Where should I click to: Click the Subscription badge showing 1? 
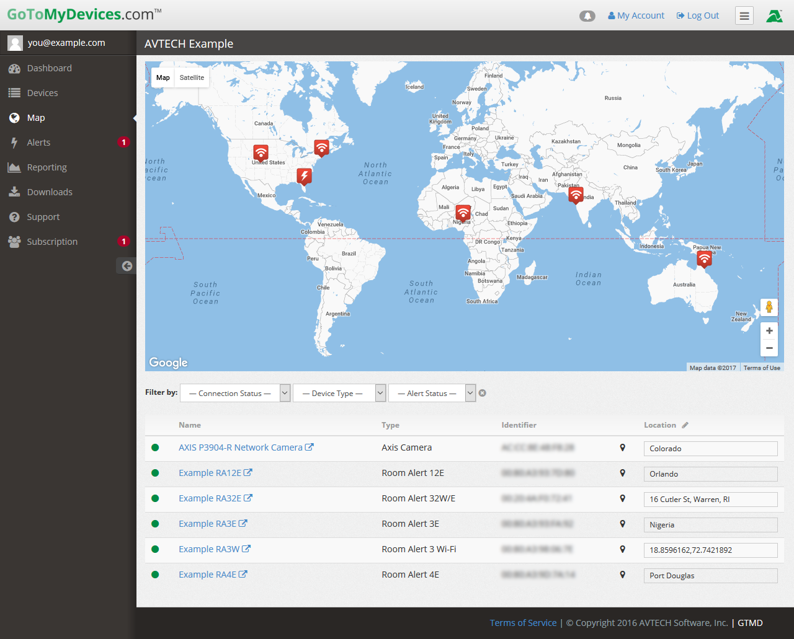(x=123, y=242)
